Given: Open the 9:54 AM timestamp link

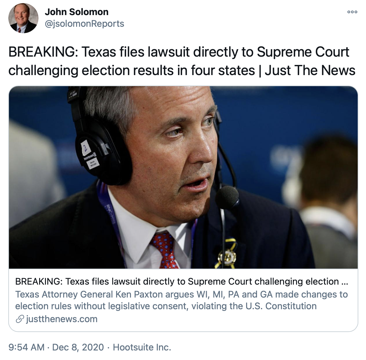Looking at the screenshot, I should coord(26,347).
